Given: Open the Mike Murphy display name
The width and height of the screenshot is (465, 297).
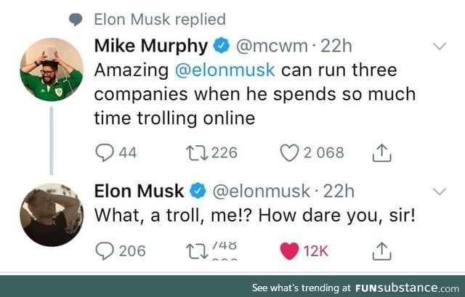Looking at the screenshot, I should [x=151, y=46].
